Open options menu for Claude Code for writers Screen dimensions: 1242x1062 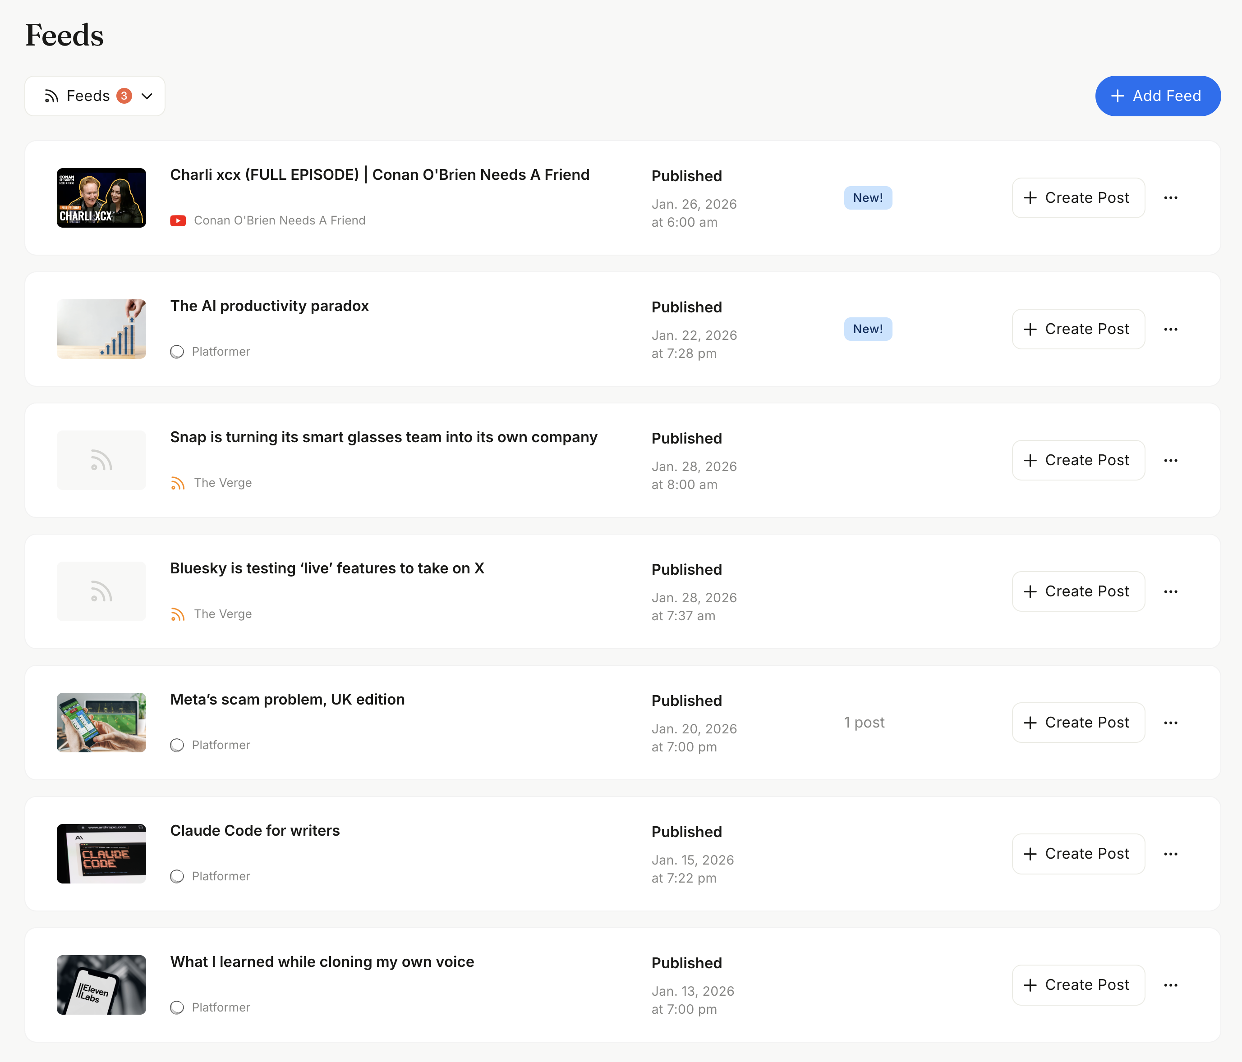tap(1170, 854)
